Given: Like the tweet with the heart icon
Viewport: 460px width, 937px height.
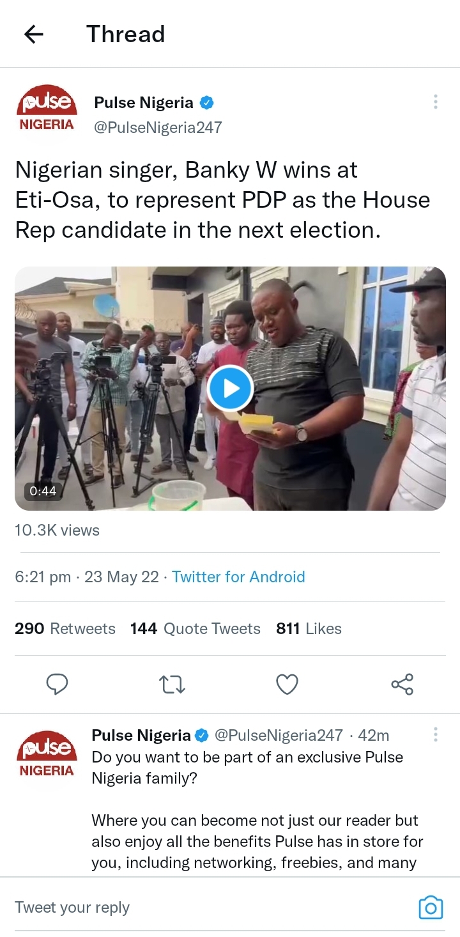Looking at the screenshot, I should coord(287,685).
